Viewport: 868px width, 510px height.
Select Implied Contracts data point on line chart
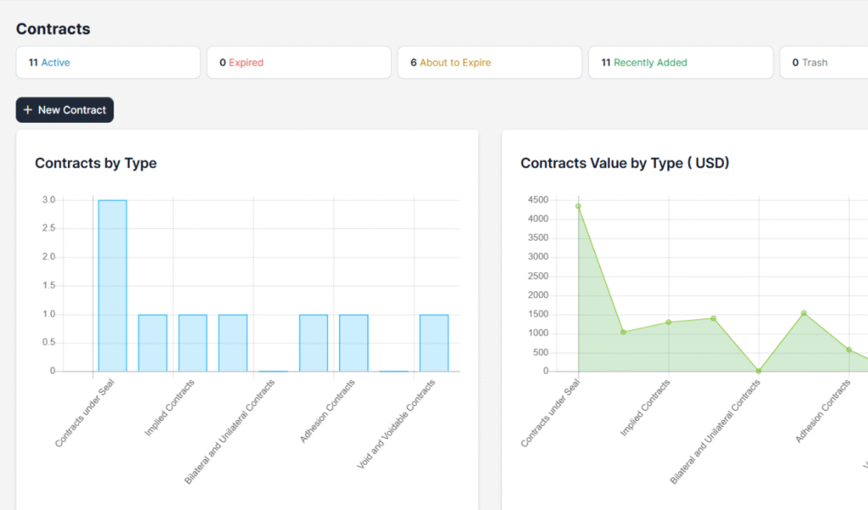coord(669,322)
